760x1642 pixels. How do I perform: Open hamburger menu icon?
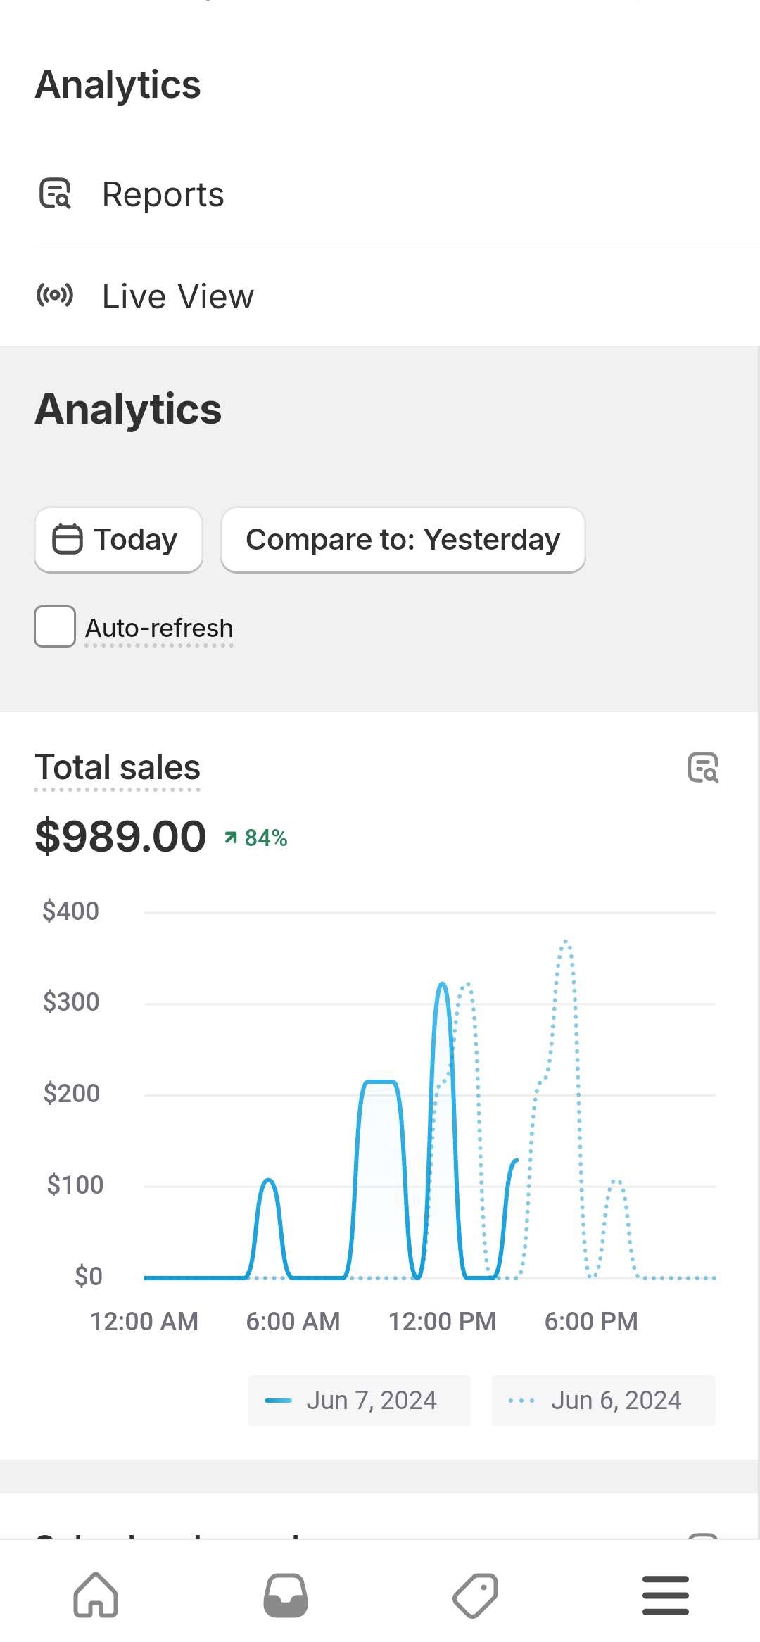pyautogui.click(x=666, y=1595)
